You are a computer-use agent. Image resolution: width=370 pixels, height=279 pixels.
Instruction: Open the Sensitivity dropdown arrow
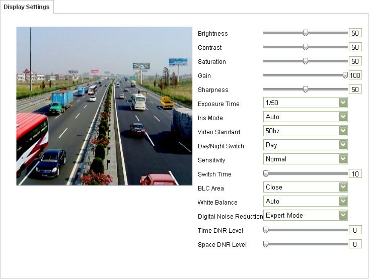(x=343, y=159)
